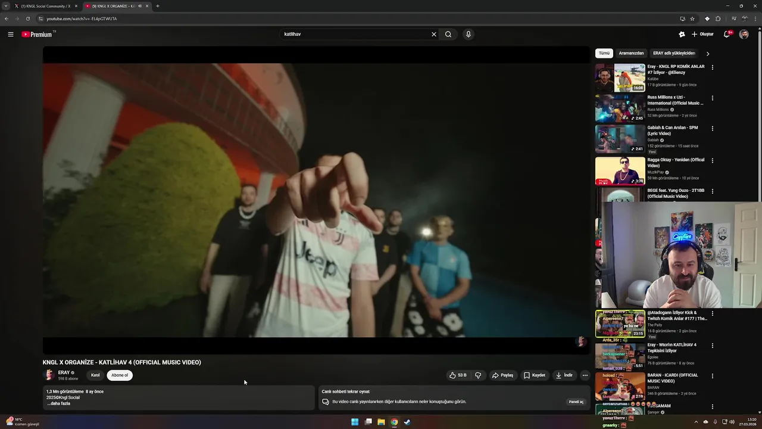Viewport: 762px width, 429px height.
Task: Open Atadogann Komik Anlar #177 title
Action: [677, 315]
